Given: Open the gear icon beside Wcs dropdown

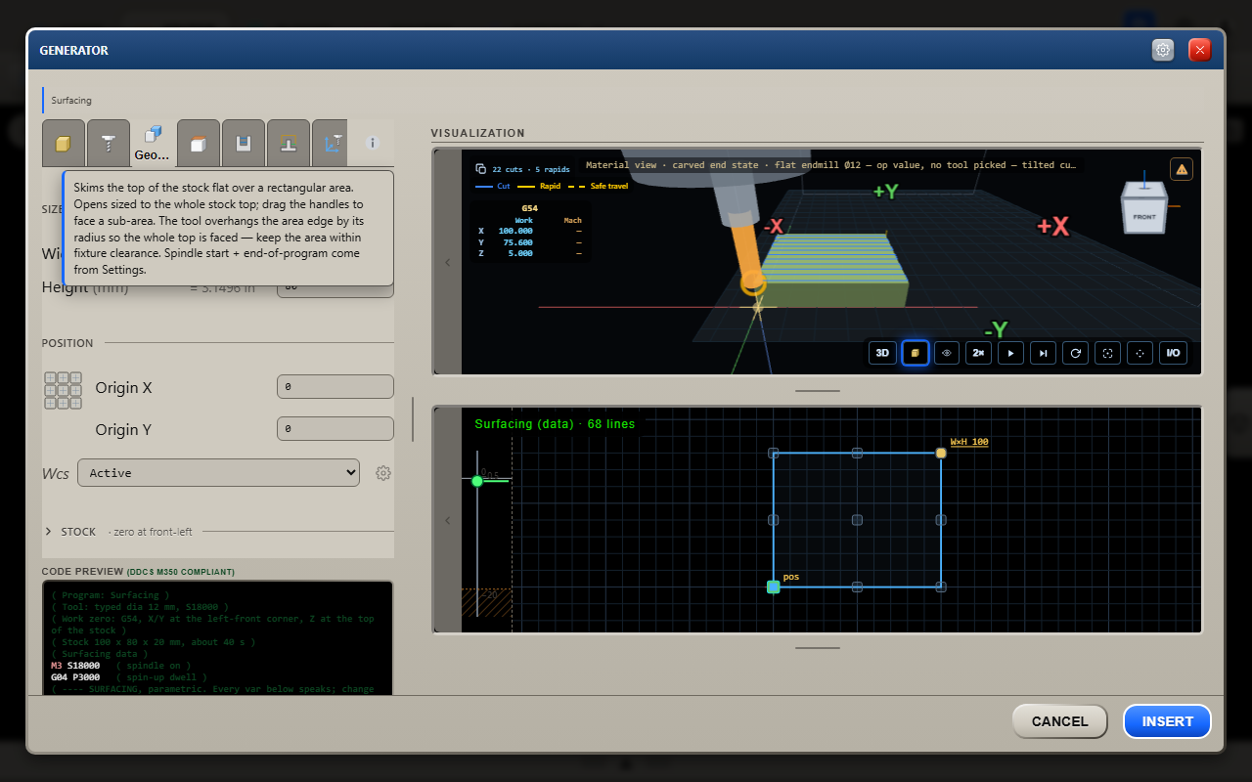Looking at the screenshot, I should tap(383, 473).
